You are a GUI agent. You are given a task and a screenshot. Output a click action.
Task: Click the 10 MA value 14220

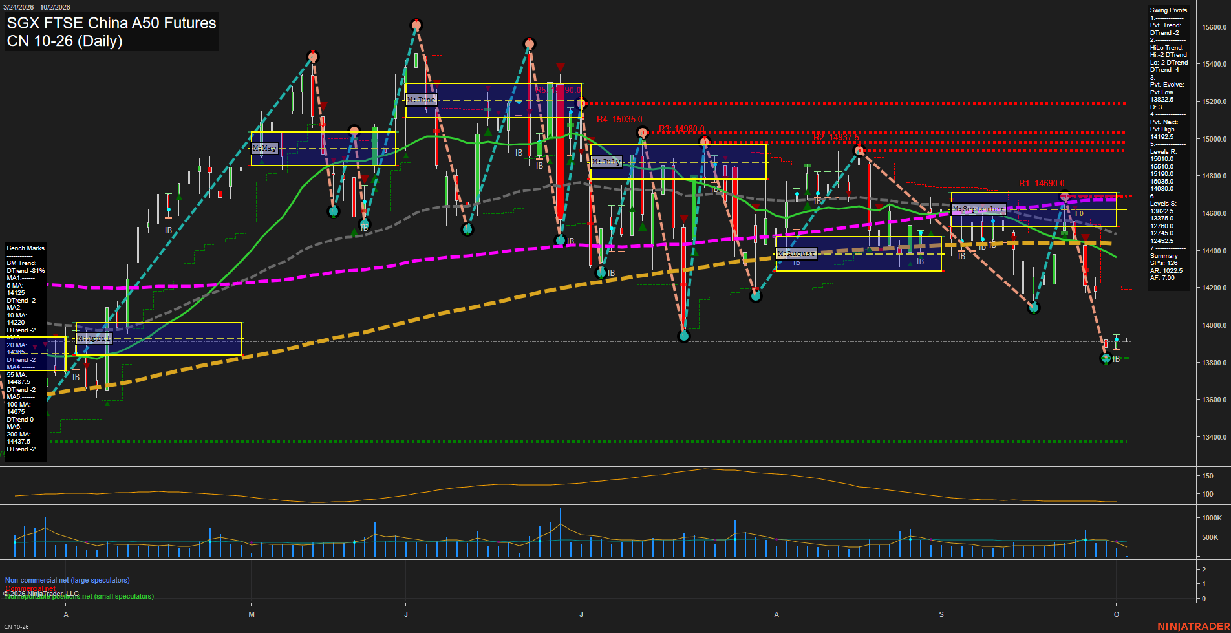(16, 323)
